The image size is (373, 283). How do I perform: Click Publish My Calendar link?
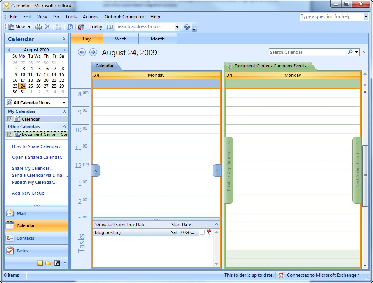tap(34, 182)
